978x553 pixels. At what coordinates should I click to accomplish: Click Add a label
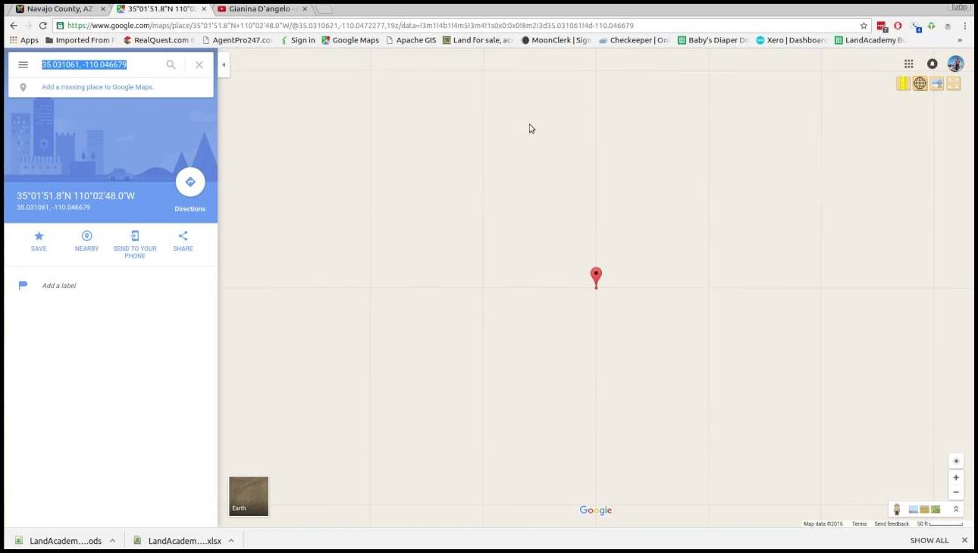point(59,286)
